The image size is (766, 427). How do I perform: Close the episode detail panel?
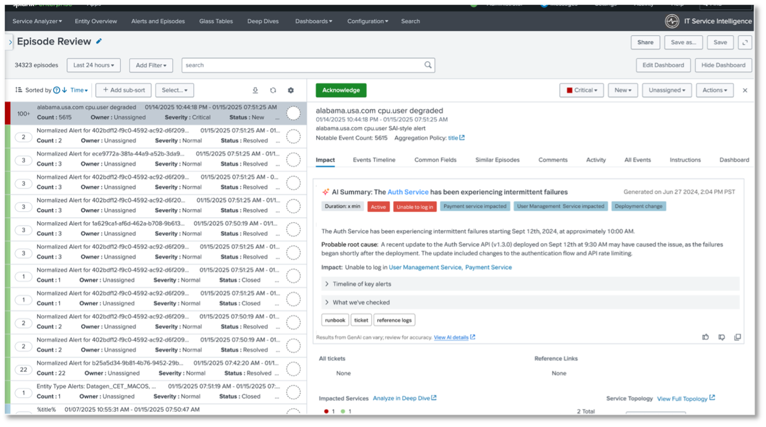coord(745,90)
